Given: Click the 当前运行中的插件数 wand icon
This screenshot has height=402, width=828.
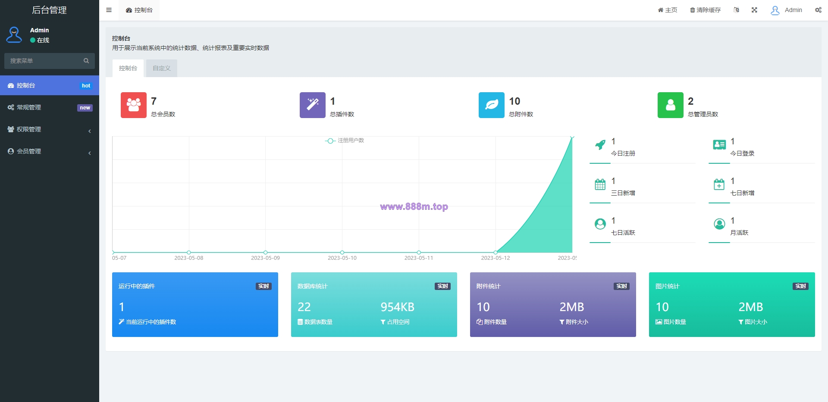Looking at the screenshot, I should coord(121,322).
